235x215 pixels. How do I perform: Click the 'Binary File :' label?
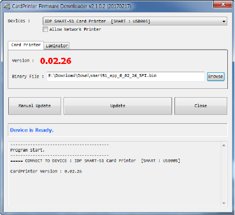[28, 76]
